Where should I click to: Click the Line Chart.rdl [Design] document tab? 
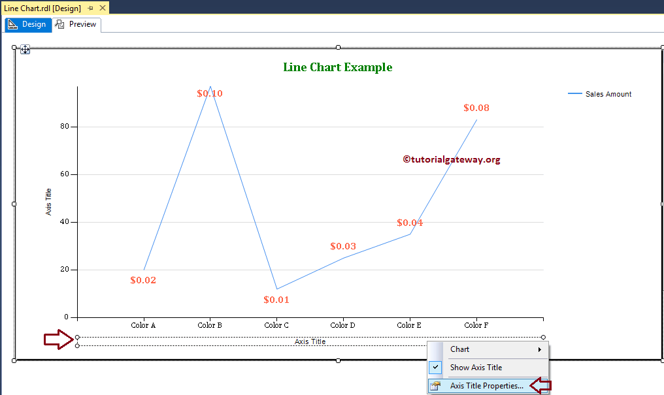pos(42,8)
